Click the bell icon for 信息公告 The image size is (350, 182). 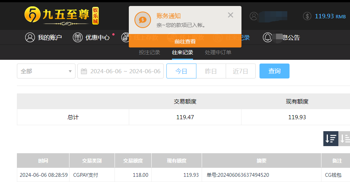click(x=267, y=37)
